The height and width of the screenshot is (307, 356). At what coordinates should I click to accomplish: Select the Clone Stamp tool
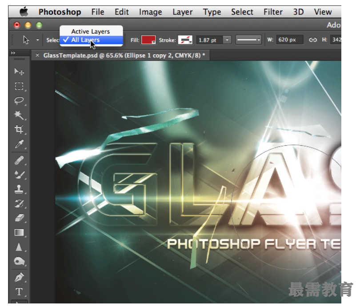19,189
